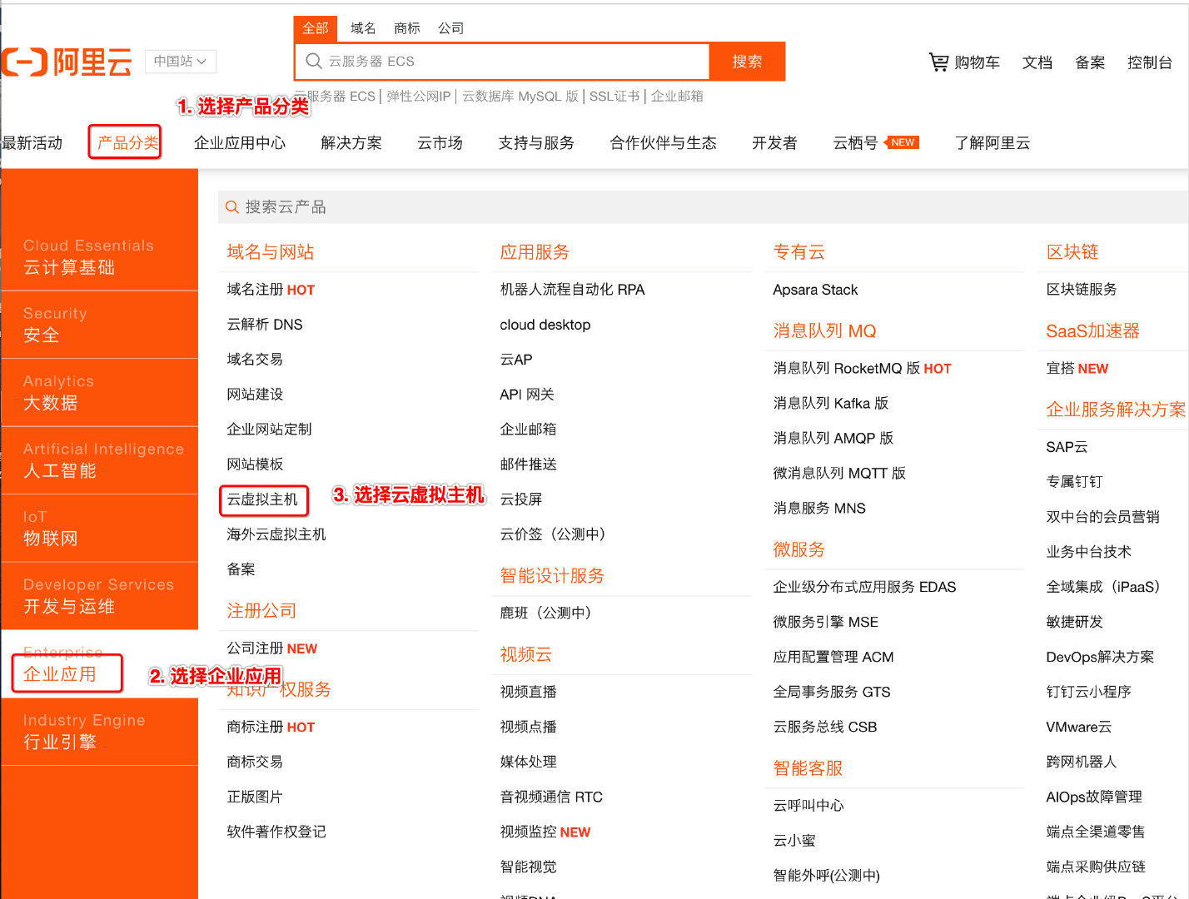Open the 控制台 console
This screenshot has height=899, width=1189.
(x=1150, y=62)
